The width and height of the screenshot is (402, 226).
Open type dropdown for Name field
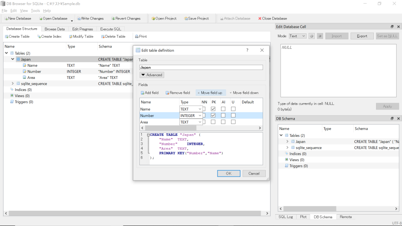click(x=191, y=109)
